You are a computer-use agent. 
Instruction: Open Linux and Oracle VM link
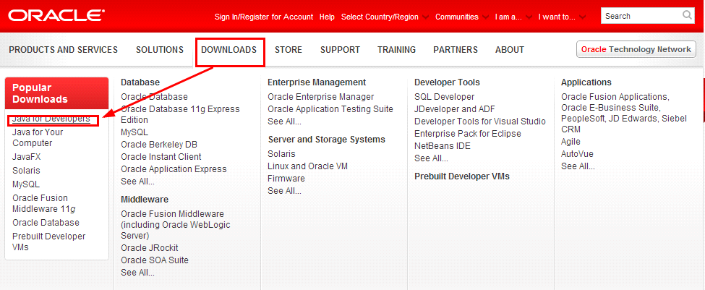tap(307, 166)
